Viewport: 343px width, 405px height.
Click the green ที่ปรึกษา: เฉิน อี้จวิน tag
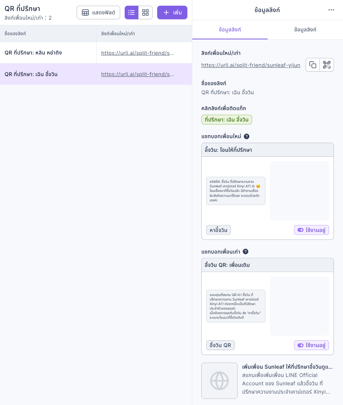227,120
